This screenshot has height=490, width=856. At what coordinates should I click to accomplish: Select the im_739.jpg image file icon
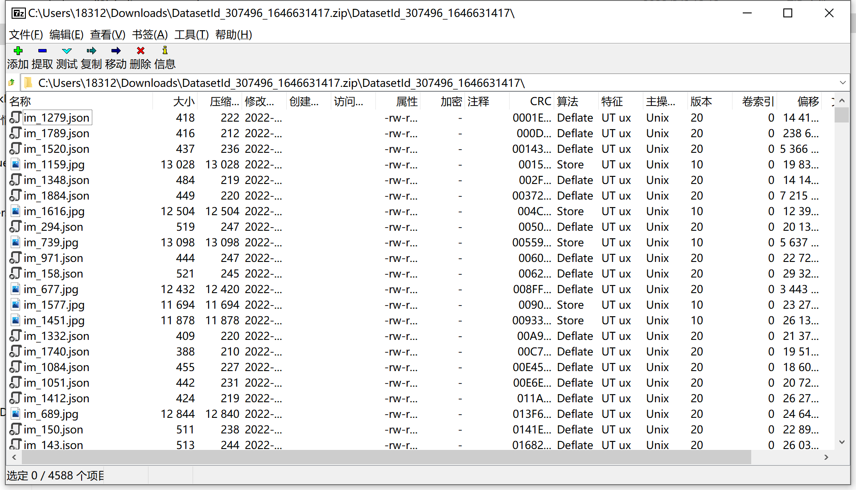tap(15, 242)
